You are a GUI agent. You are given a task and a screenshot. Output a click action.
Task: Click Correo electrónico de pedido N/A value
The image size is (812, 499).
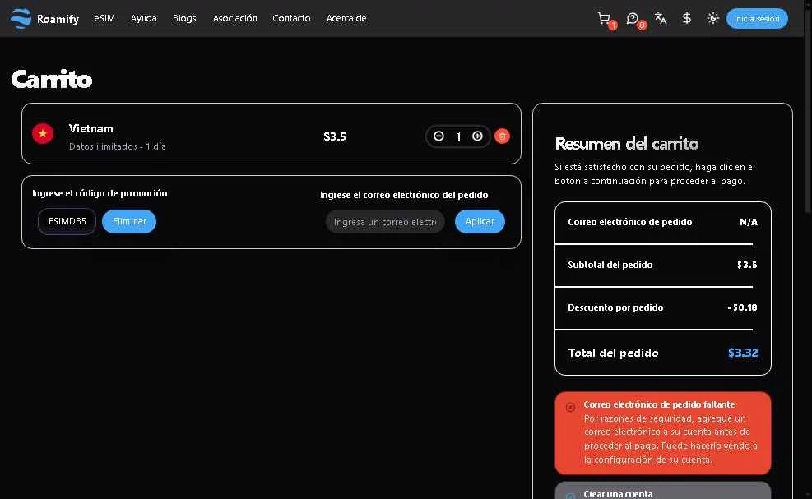click(749, 222)
